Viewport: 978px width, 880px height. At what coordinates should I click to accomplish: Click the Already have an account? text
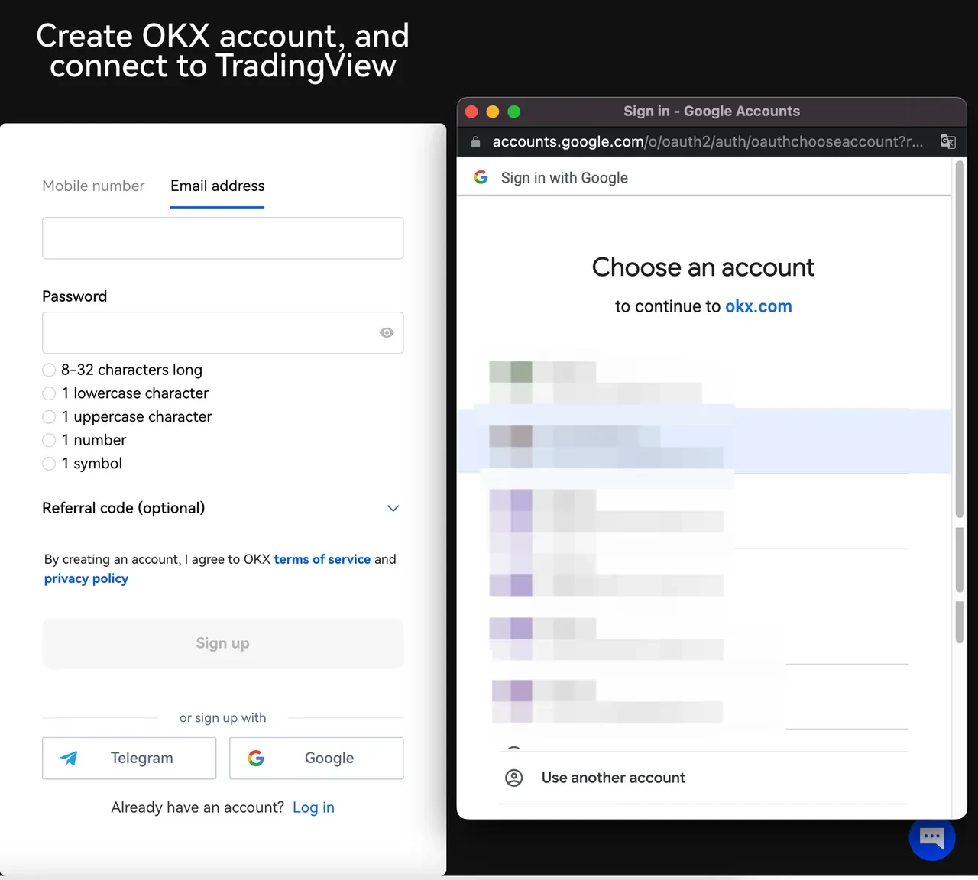(197, 807)
